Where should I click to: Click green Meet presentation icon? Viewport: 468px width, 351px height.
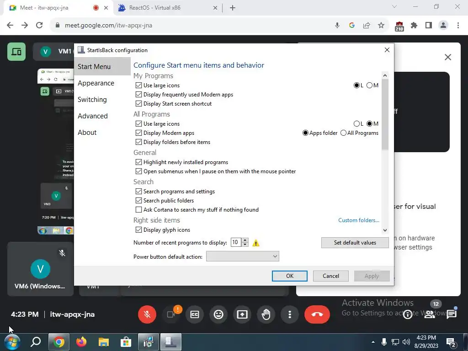16,52
